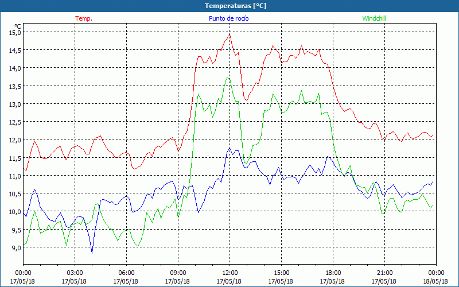Screen dimensions: 459x287
Task: Click the 18:00 time axis label
Action: pyautogui.click(x=333, y=273)
